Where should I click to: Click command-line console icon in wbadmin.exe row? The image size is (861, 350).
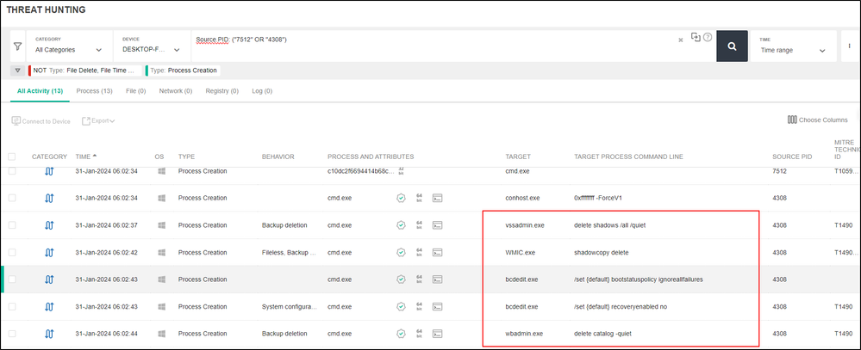click(438, 334)
